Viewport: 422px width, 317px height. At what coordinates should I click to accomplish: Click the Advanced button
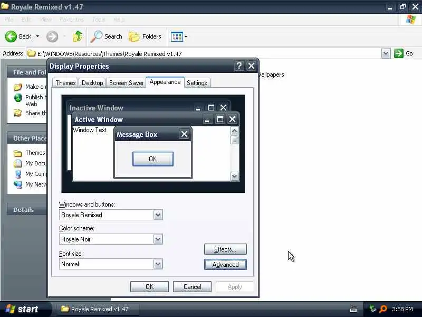pos(225,265)
